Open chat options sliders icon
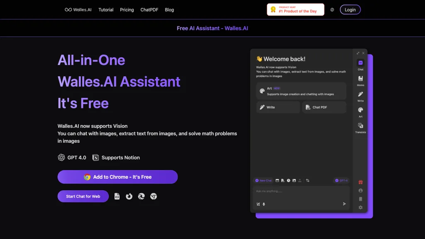 pyautogui.click(x=308, y=180)
